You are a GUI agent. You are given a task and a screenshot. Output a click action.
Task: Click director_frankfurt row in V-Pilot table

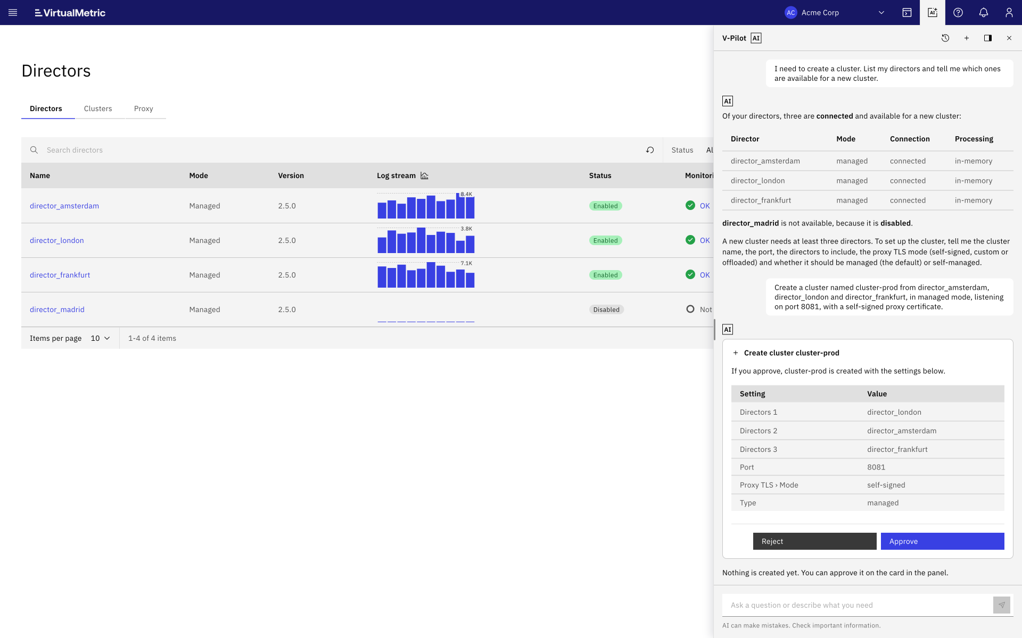click(868, 200)
